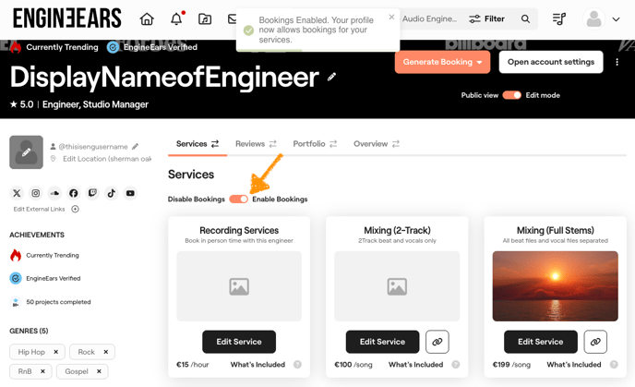Screen dimensions: 635x387
Task: Open the Twitch social link
Action: [92, 193]
